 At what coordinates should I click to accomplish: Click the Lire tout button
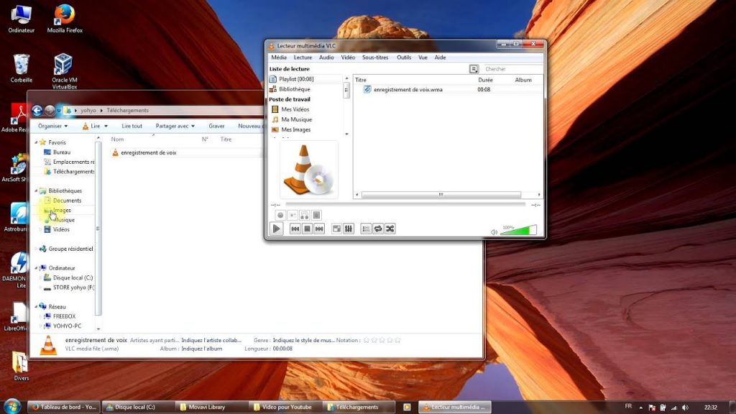132,126
